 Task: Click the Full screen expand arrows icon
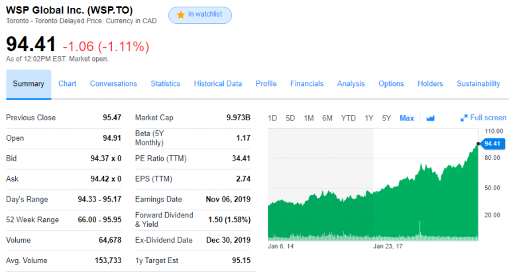(464, 118)
